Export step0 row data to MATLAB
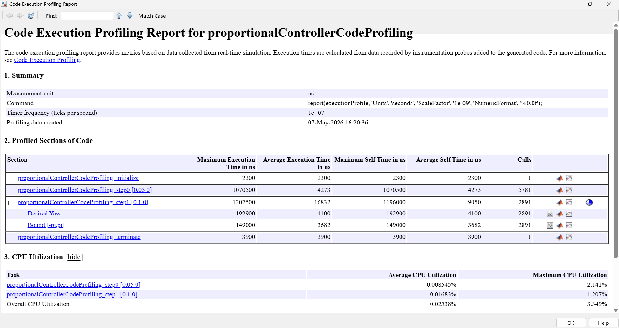The width and height of the screenshot is (619, 328). (x=560, y=190)
